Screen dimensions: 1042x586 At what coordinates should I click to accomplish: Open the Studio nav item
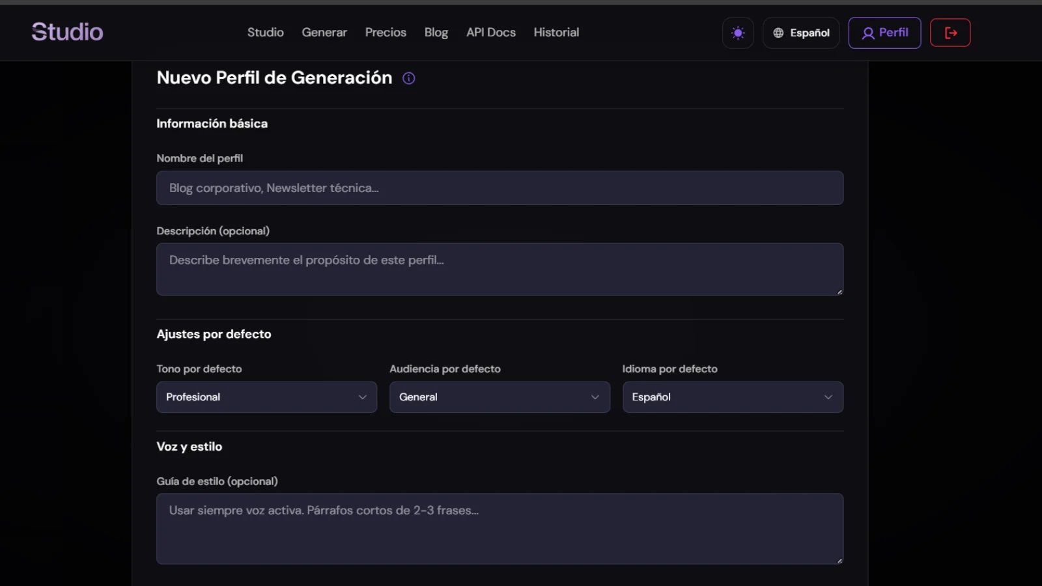click(265, 33)
